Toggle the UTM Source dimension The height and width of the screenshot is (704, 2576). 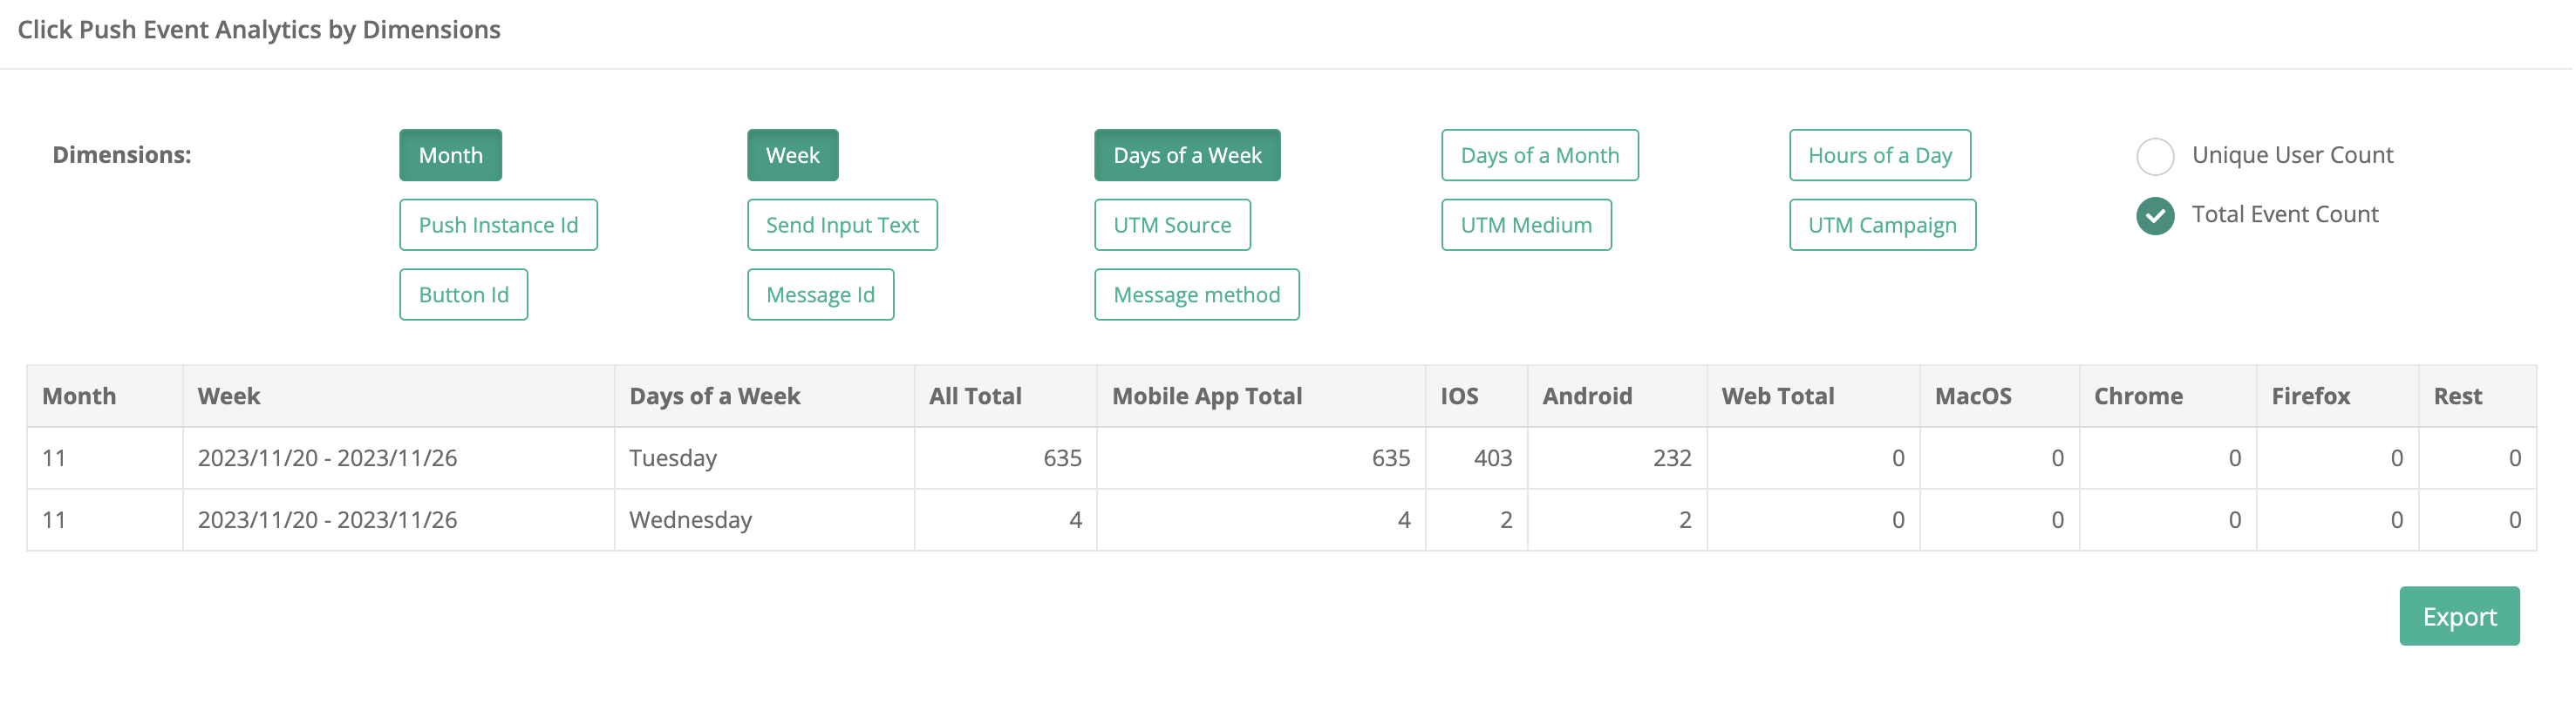tap(1171, 226)
